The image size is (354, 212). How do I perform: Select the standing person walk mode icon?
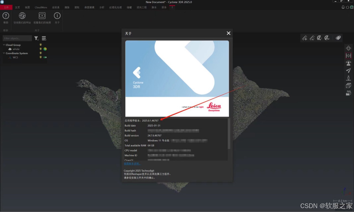coord(348,78)
